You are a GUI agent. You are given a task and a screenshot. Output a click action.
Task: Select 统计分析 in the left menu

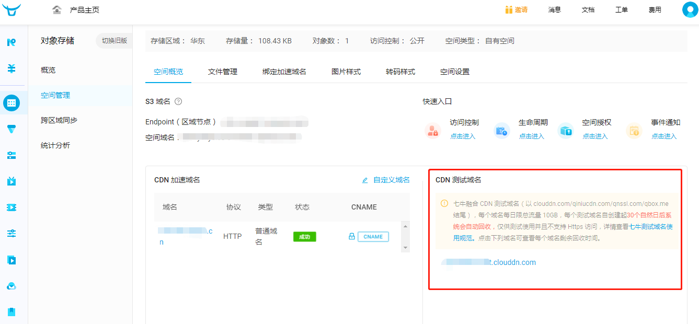[x=55, y=145]
